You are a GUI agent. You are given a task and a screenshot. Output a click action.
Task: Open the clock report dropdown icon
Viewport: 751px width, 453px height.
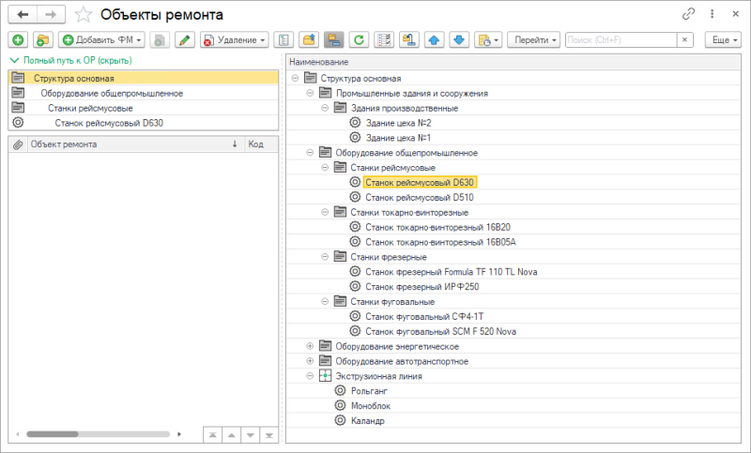coord(488,39)
